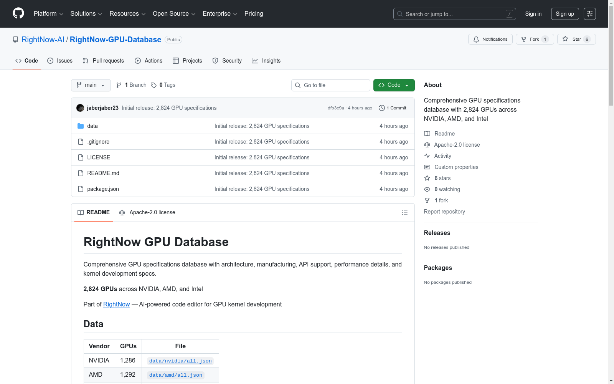The width and height of the screenshot is (614, 384).
Task: Open the LICENSE file
Action: tap(99, 157)
